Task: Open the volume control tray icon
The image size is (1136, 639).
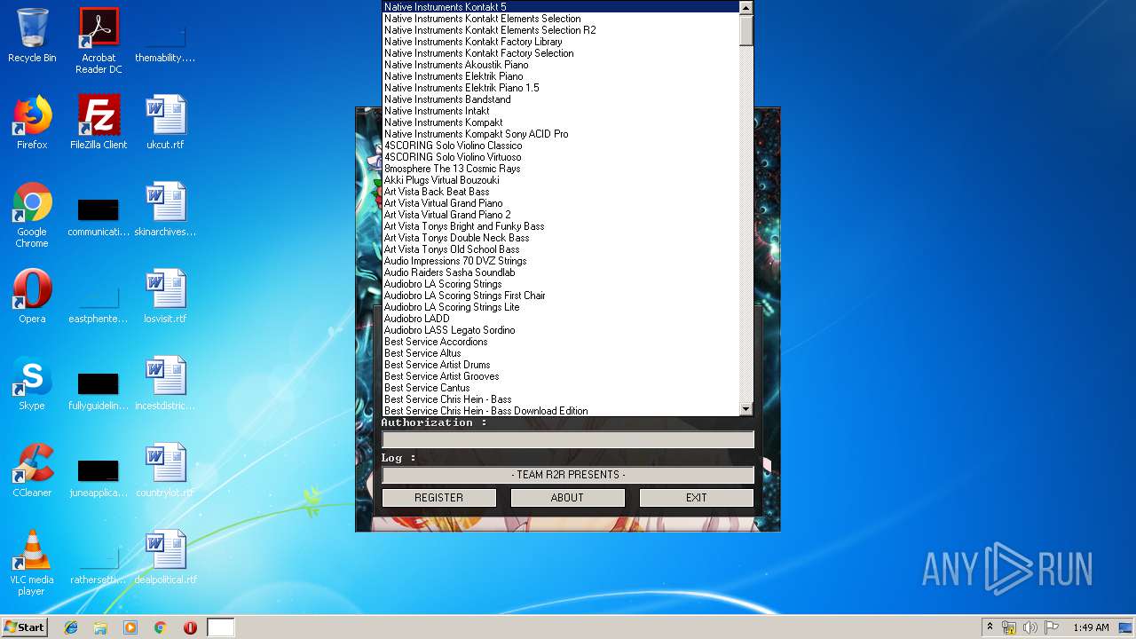Action: click(x=1030, y=627)
